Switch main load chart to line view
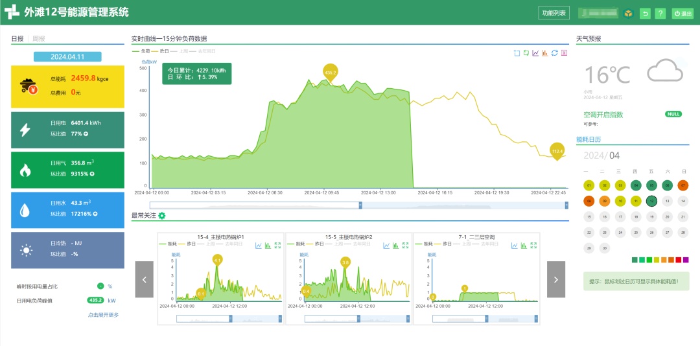The image size is (700, 346). pos(535,53)
